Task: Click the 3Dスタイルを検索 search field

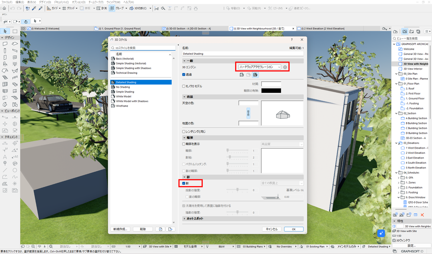Action: [143, 48]
